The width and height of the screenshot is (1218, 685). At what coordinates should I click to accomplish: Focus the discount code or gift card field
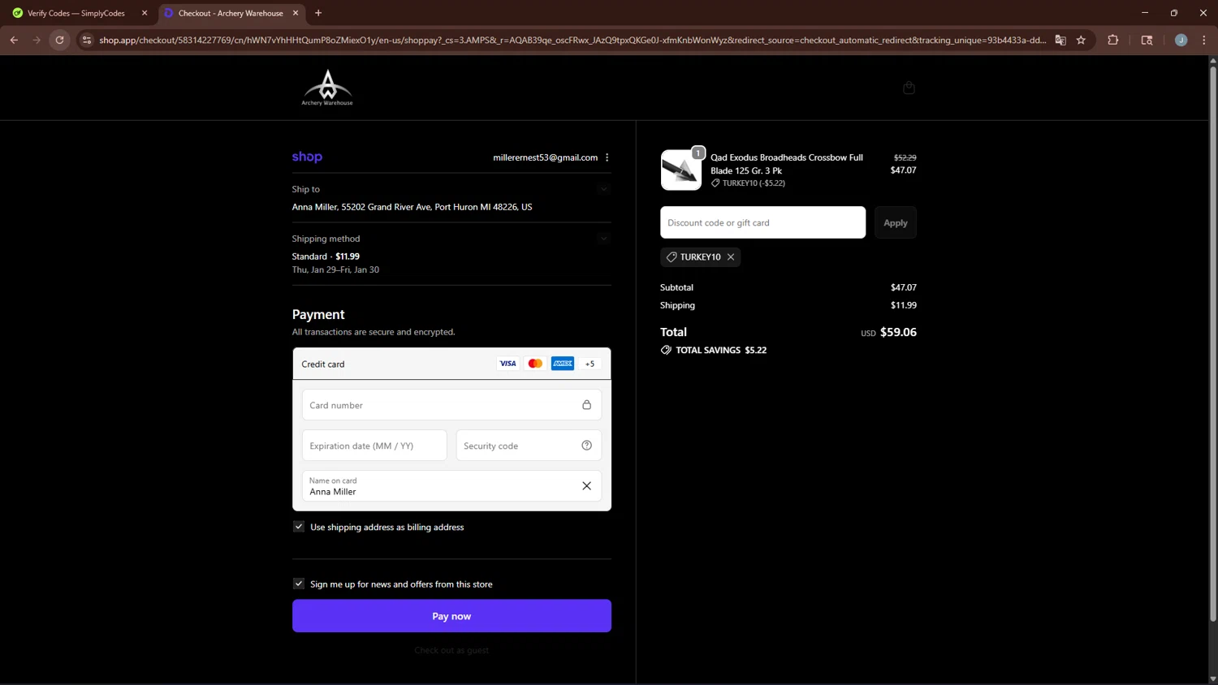[762, 222]
